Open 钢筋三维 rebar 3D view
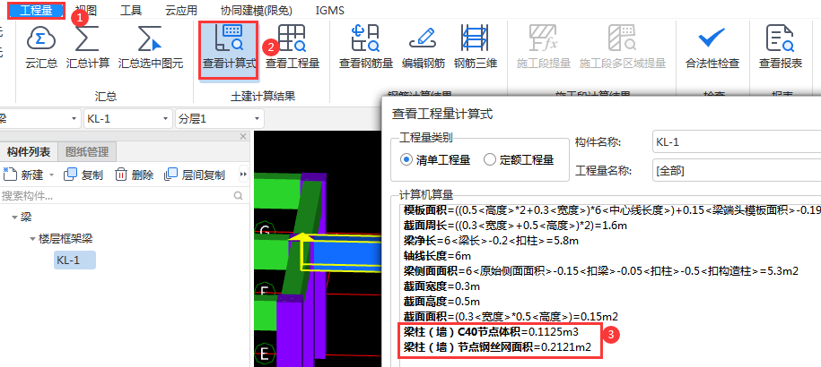The height and width of the screenshot is (367, 821). 475,47
